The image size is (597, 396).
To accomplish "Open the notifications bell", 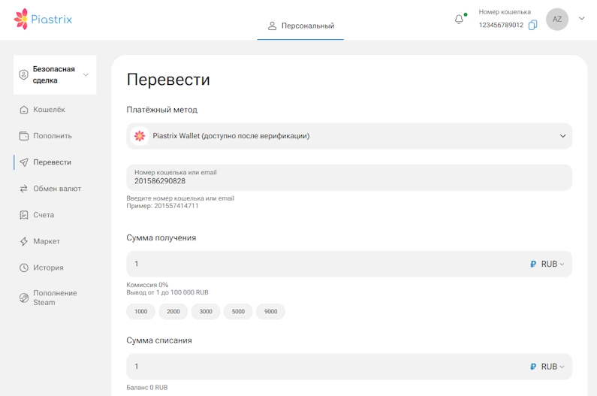I will 459,20.
